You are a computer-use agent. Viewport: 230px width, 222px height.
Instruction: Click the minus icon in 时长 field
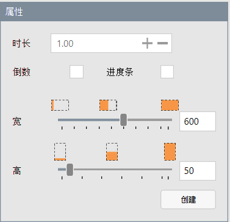coord(162,43)
